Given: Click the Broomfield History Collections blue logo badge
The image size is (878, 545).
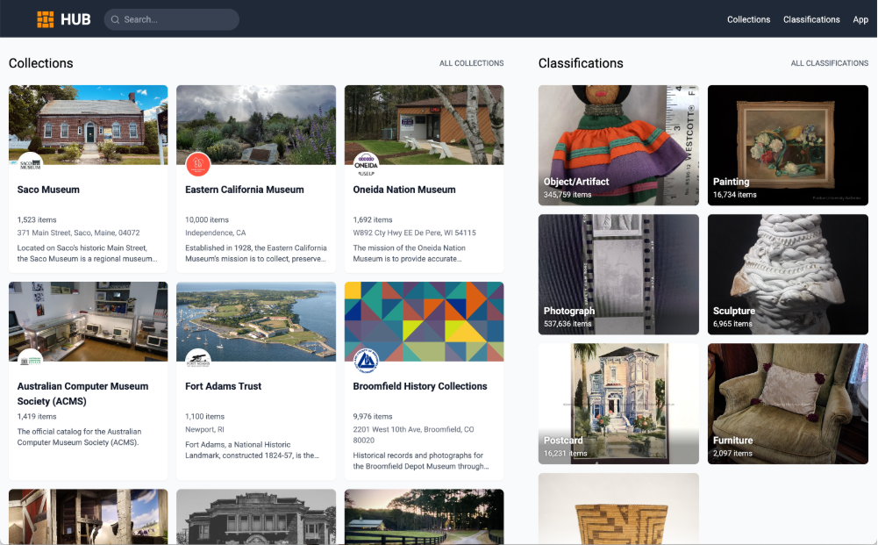Looking at the screenshot, I should point(367,361).
